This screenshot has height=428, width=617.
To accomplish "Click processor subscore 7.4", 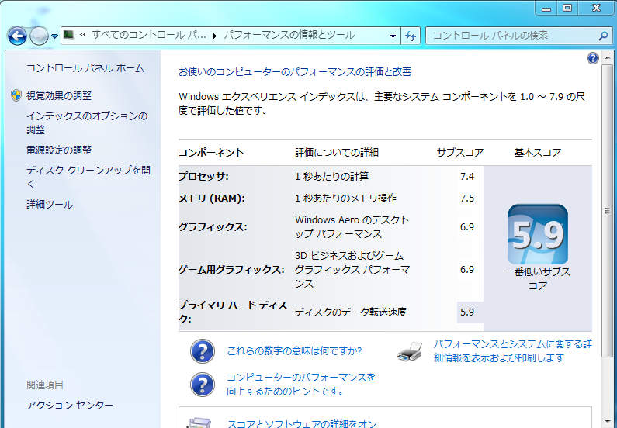I will coord(467,177).
